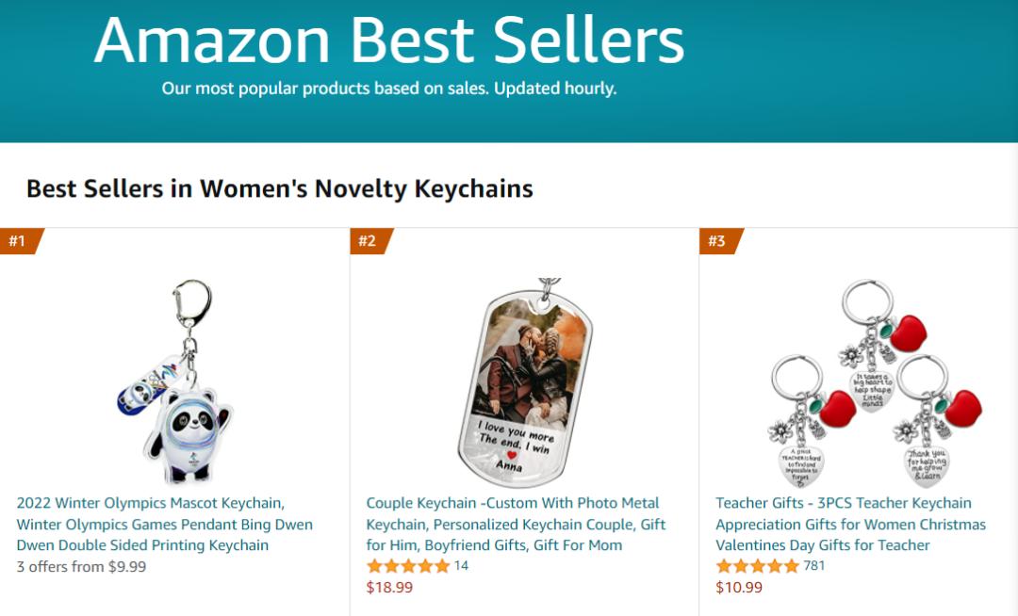Click the red apple charm on the top keychain

click(x=907, y=333)
